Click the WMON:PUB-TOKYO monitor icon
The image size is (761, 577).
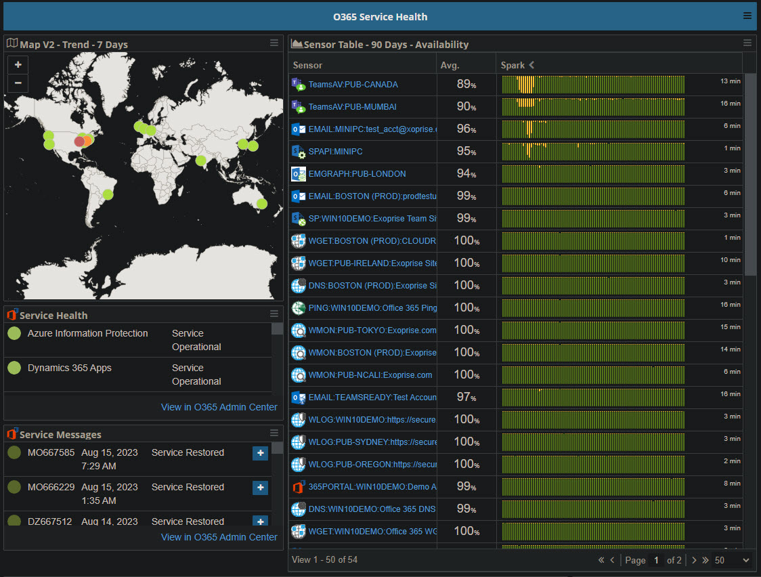tap(298, 330)
